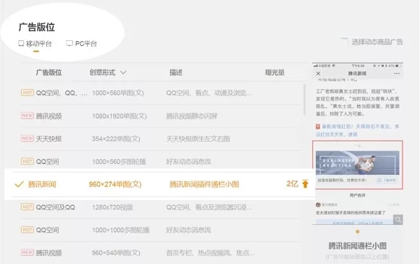Click the orange up arrow next to 2亿

click(304, 184)
